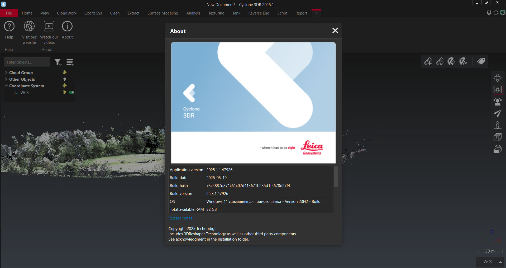Viewport: 506px width, 268px height.
Task: Activate the add distance measurement tool
Action: tap(428, 61)
